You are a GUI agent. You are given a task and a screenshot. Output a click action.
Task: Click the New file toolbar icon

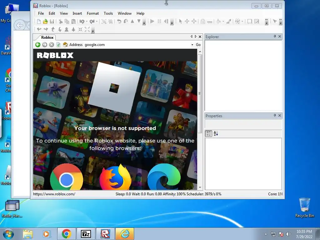pos(39,21)
